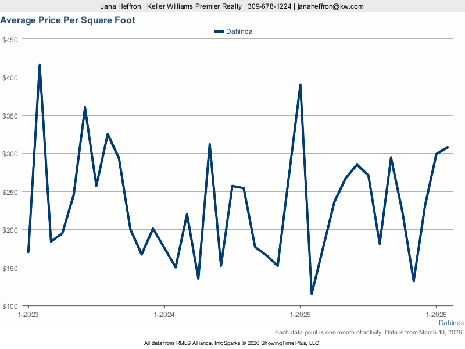Click the $450 y-axis label

pyautogui.click(x=10, y=40)
